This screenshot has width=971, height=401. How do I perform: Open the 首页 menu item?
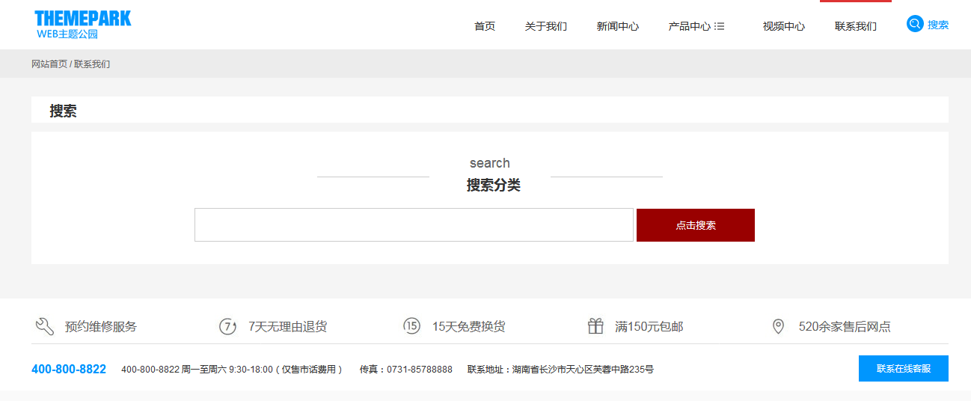485,26
